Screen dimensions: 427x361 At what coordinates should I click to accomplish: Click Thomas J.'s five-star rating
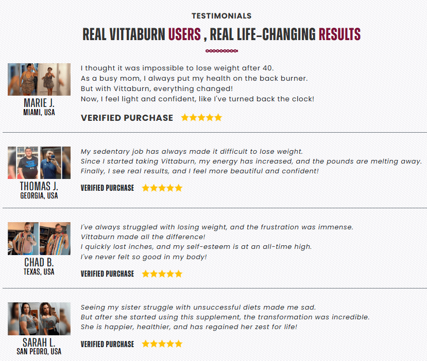click(x=162, y=188)
